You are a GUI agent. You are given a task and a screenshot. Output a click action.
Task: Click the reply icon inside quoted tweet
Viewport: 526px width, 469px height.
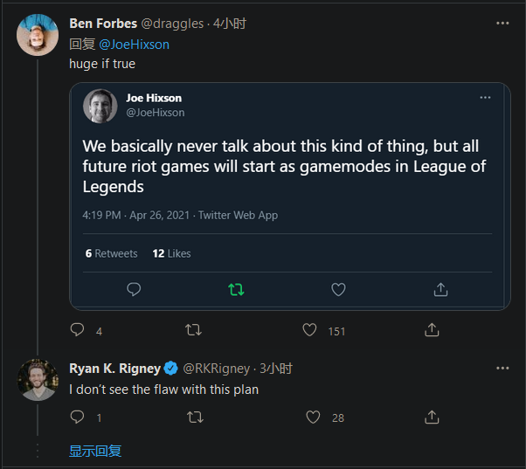[x=134, y=289]
